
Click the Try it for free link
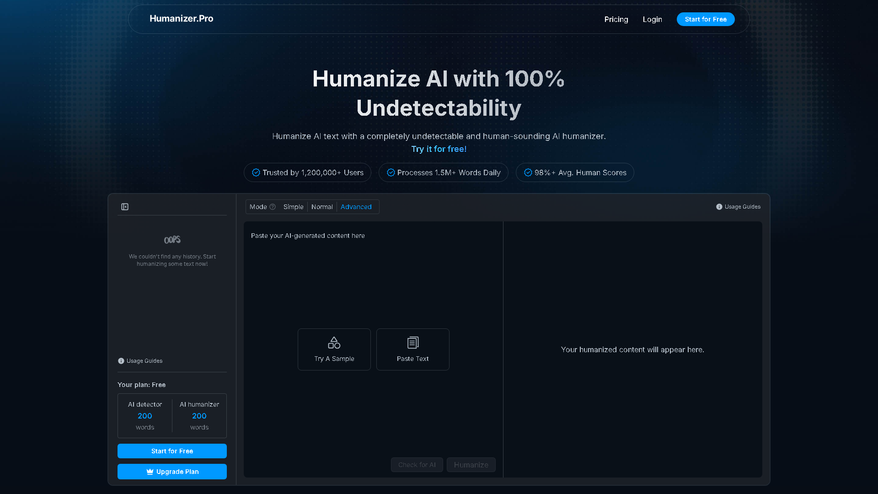click(x=439, y=149)
